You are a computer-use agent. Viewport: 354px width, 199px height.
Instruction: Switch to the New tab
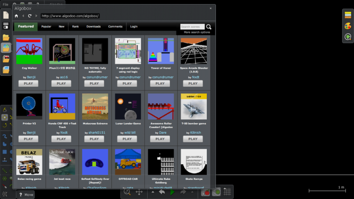tap(61, 26)
